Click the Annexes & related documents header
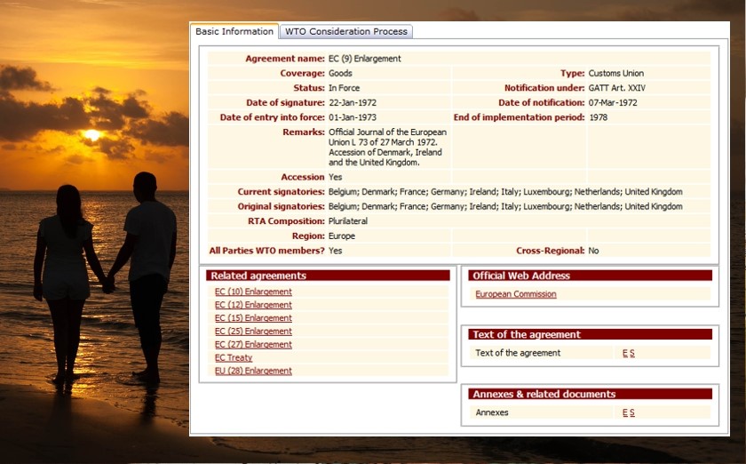 pyautogui.click(x=590, y=394)
